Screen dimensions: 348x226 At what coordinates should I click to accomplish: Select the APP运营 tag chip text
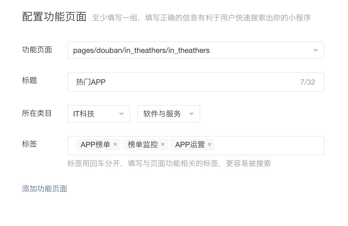[x=190, y=145]
